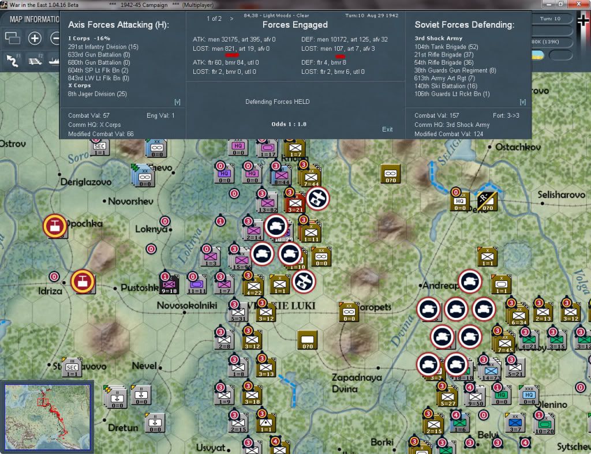Image resolution: width=591 pixels, height=454 pixels.
Task: Select the Soviet 3=18 unit counter
Action: pyautogui.click(x=252, y=395)
